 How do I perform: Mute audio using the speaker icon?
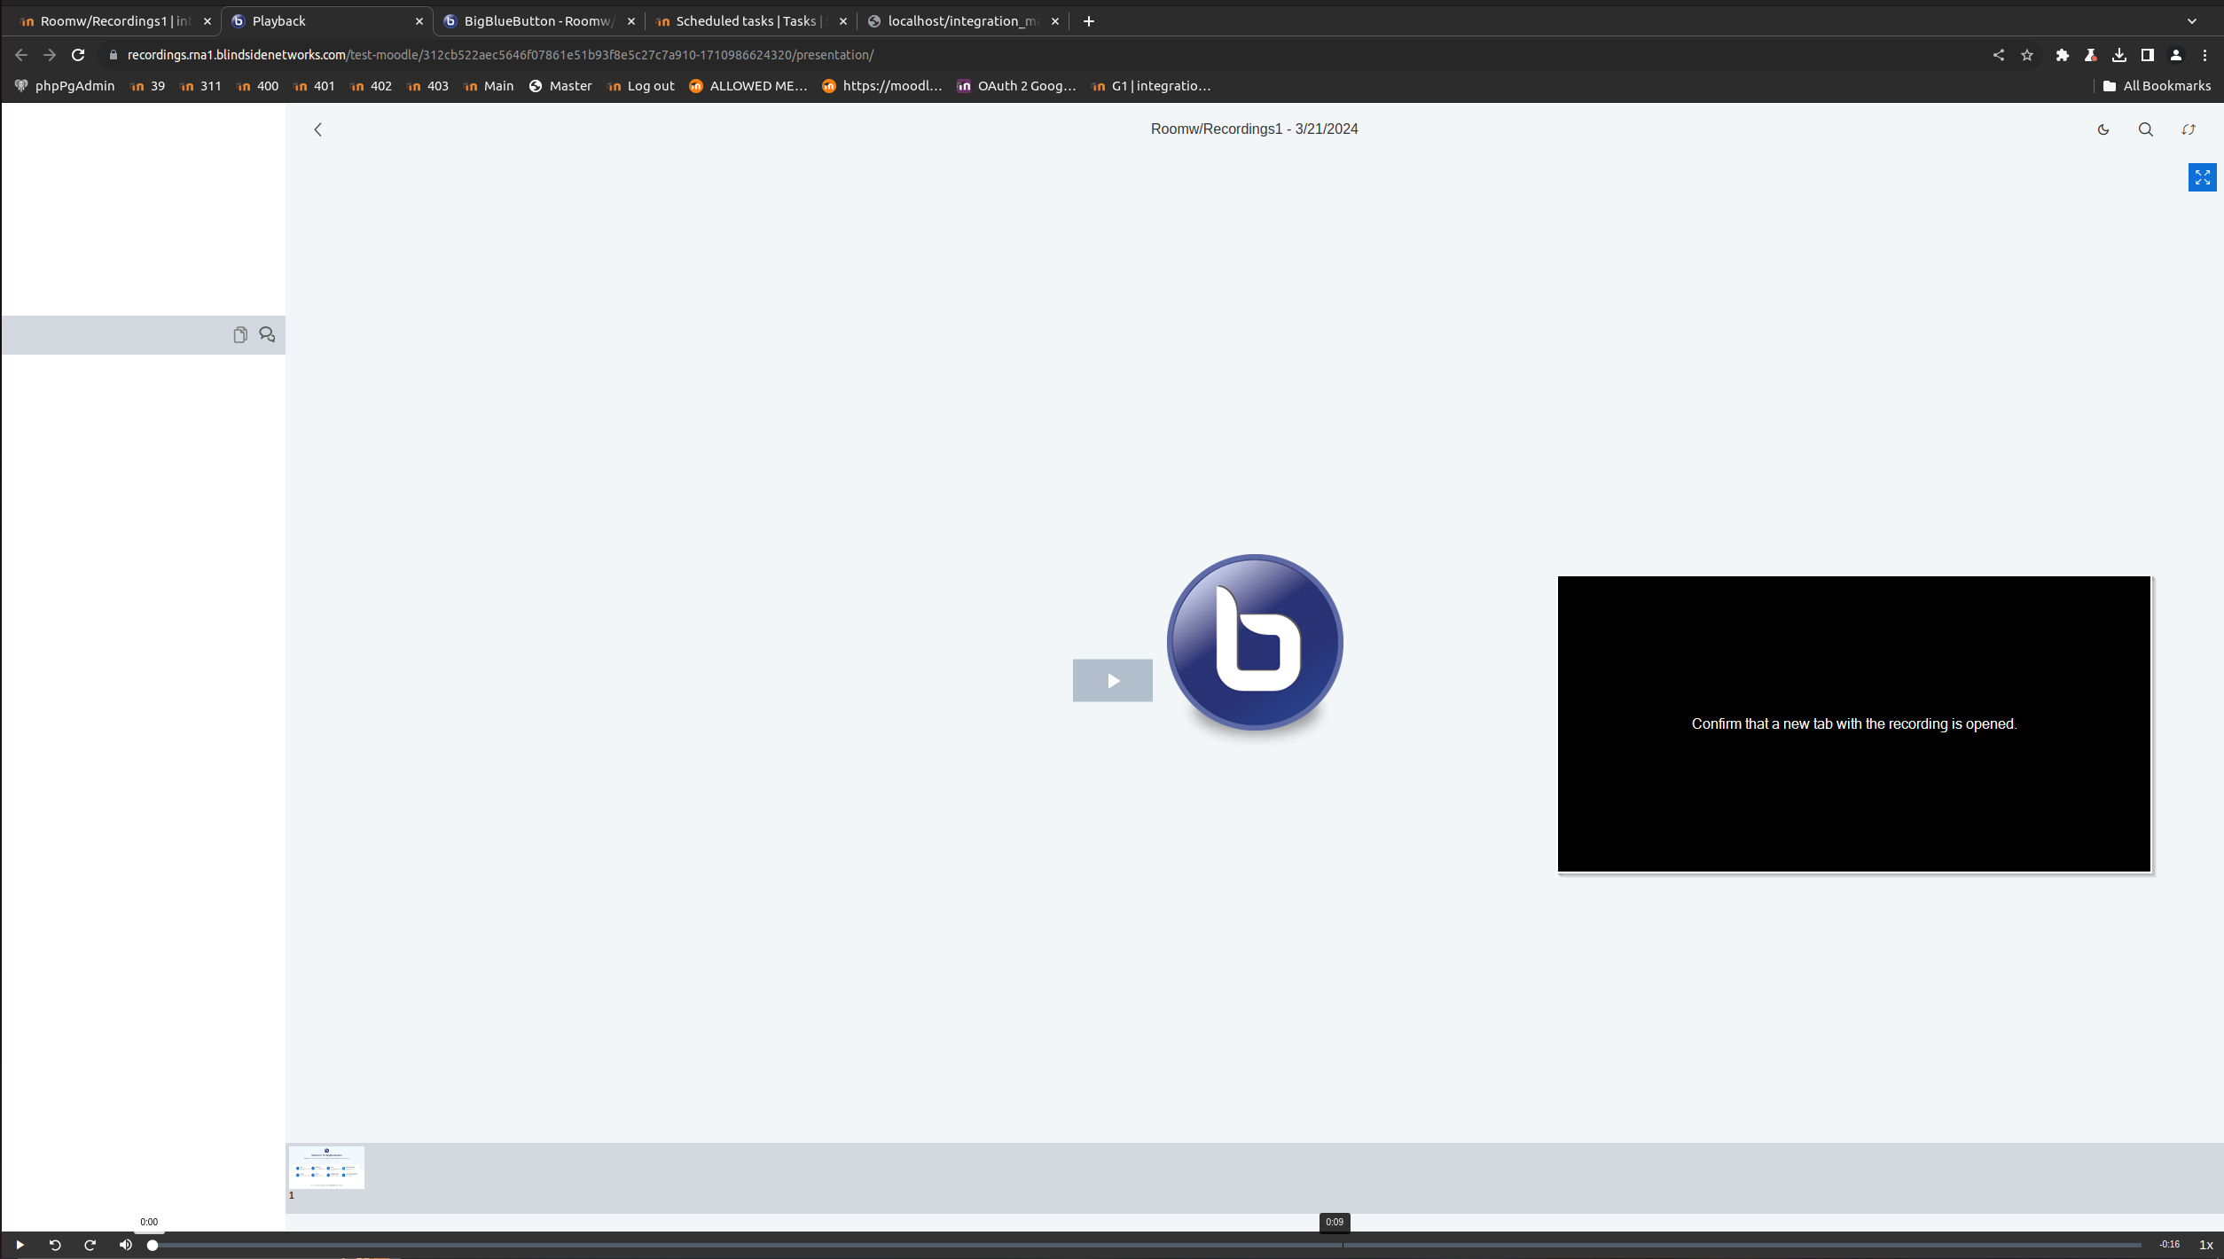coord(126,1245)
